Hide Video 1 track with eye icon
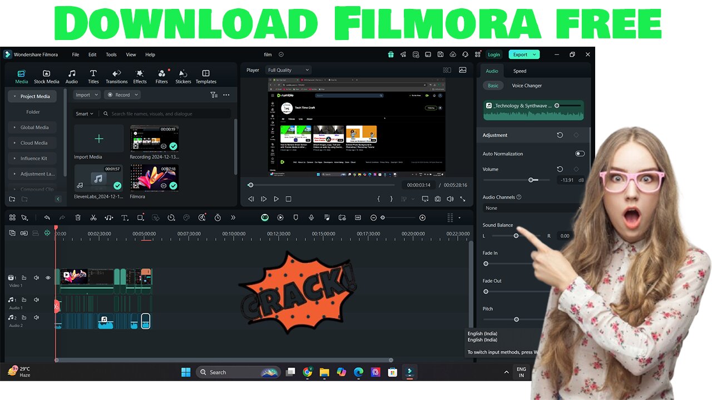Screen dimensions: 712x400 click(48, 278)
